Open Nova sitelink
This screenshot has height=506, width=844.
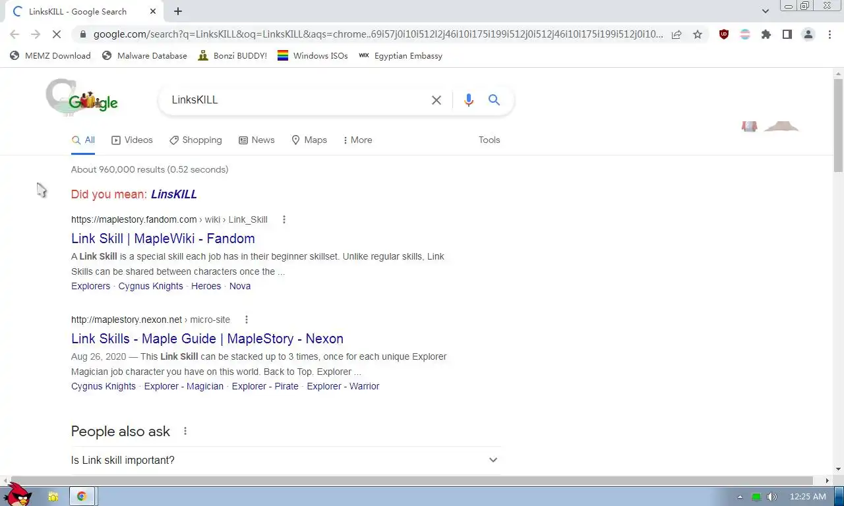pyautogui.click(x=240, y=286)
